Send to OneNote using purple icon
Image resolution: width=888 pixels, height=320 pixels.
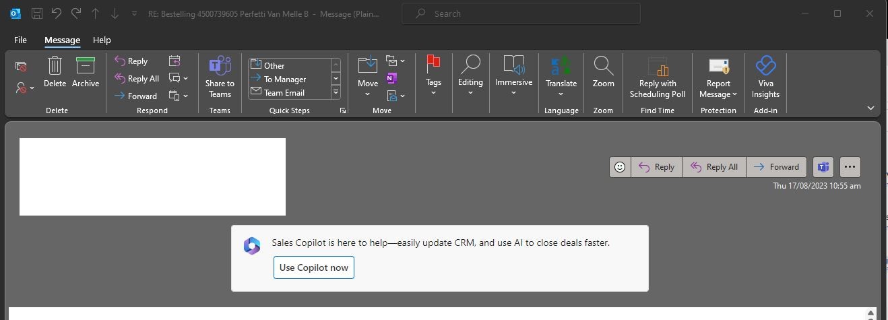tap(391, 79)
